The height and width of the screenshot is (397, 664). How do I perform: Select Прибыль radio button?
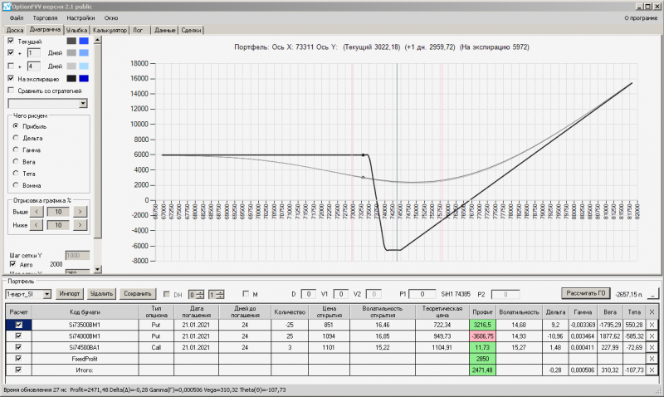tap(16, 126)
